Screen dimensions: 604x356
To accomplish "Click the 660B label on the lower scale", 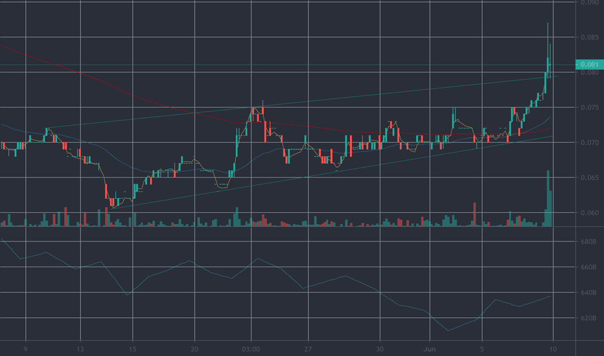I will (588, 267).
